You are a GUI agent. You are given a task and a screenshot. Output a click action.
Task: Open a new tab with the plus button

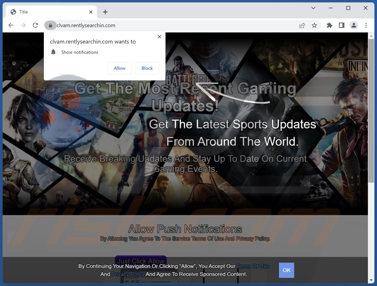click(105, 12)
